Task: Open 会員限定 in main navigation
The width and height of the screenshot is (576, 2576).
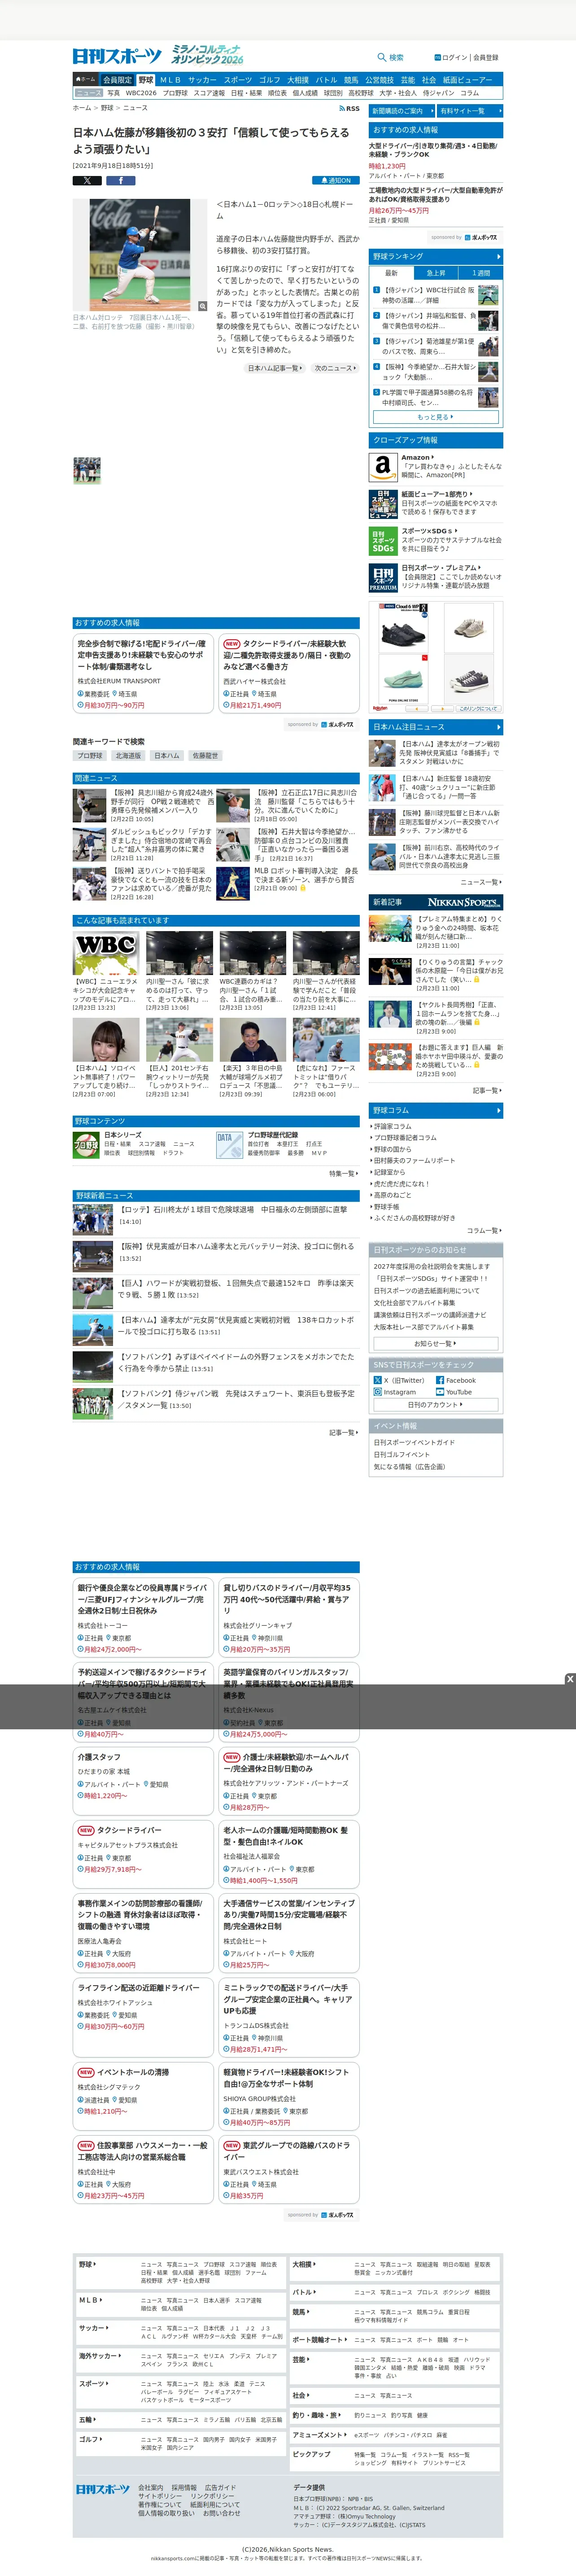Action: [117, 80]
